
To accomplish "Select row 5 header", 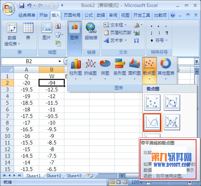I will coord(7,103).
